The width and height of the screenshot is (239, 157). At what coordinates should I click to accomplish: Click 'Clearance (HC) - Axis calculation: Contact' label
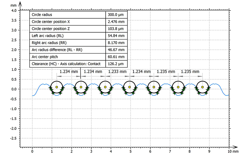pos(66,64)
